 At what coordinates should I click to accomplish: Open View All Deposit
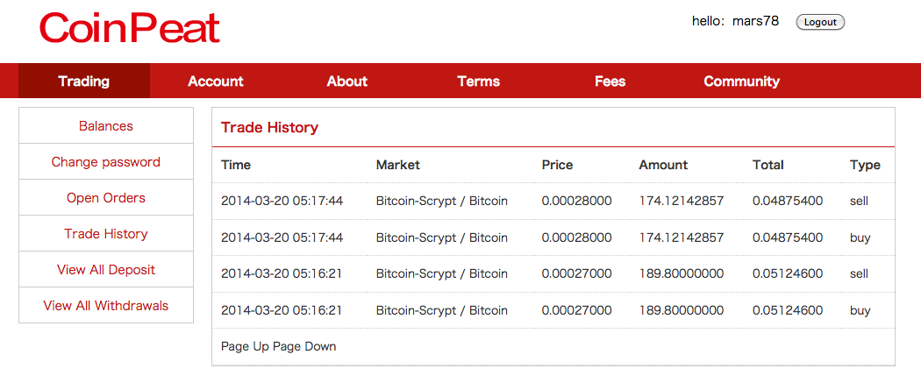click(106, 269)
